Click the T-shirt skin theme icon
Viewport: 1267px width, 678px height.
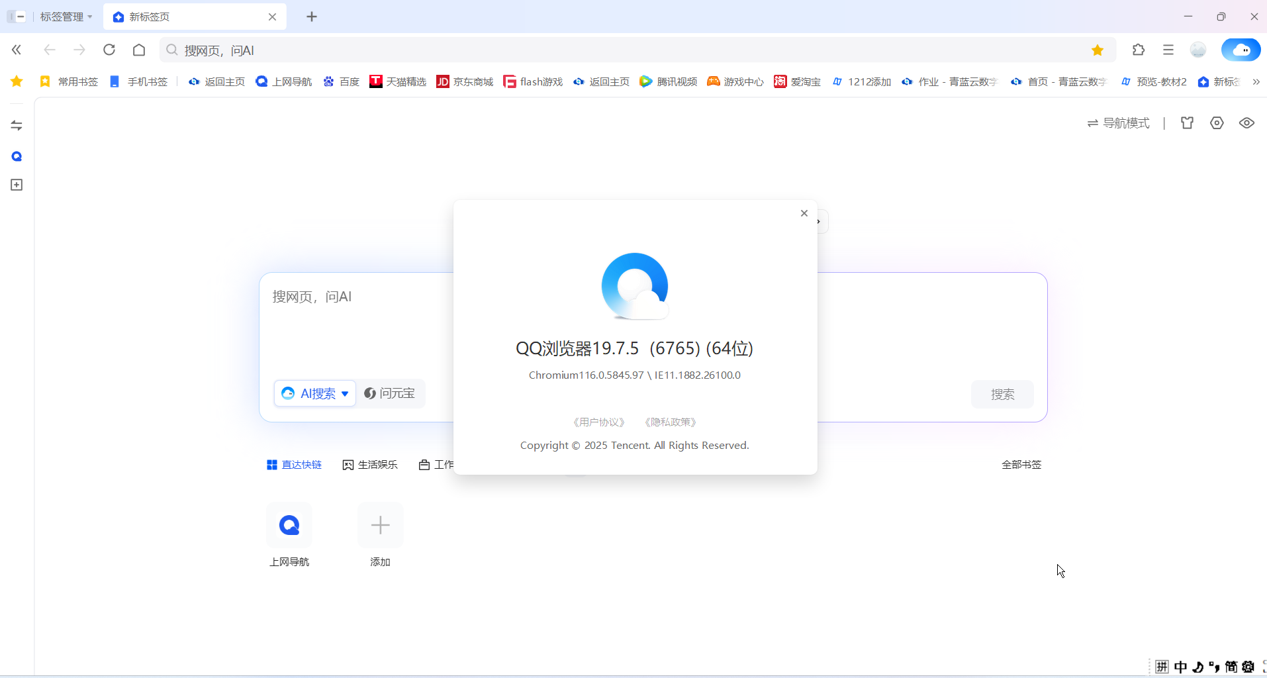pos(1188,122)
